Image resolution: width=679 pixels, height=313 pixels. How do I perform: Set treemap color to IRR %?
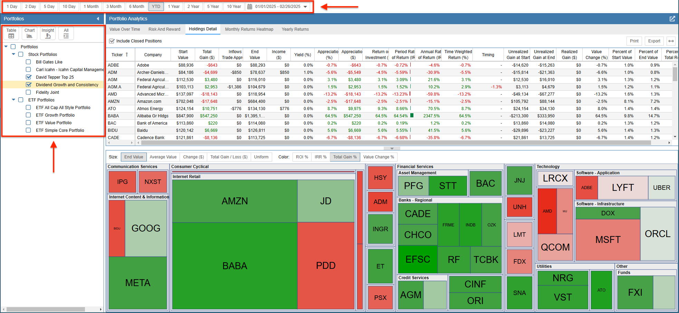tap(321, 157)
